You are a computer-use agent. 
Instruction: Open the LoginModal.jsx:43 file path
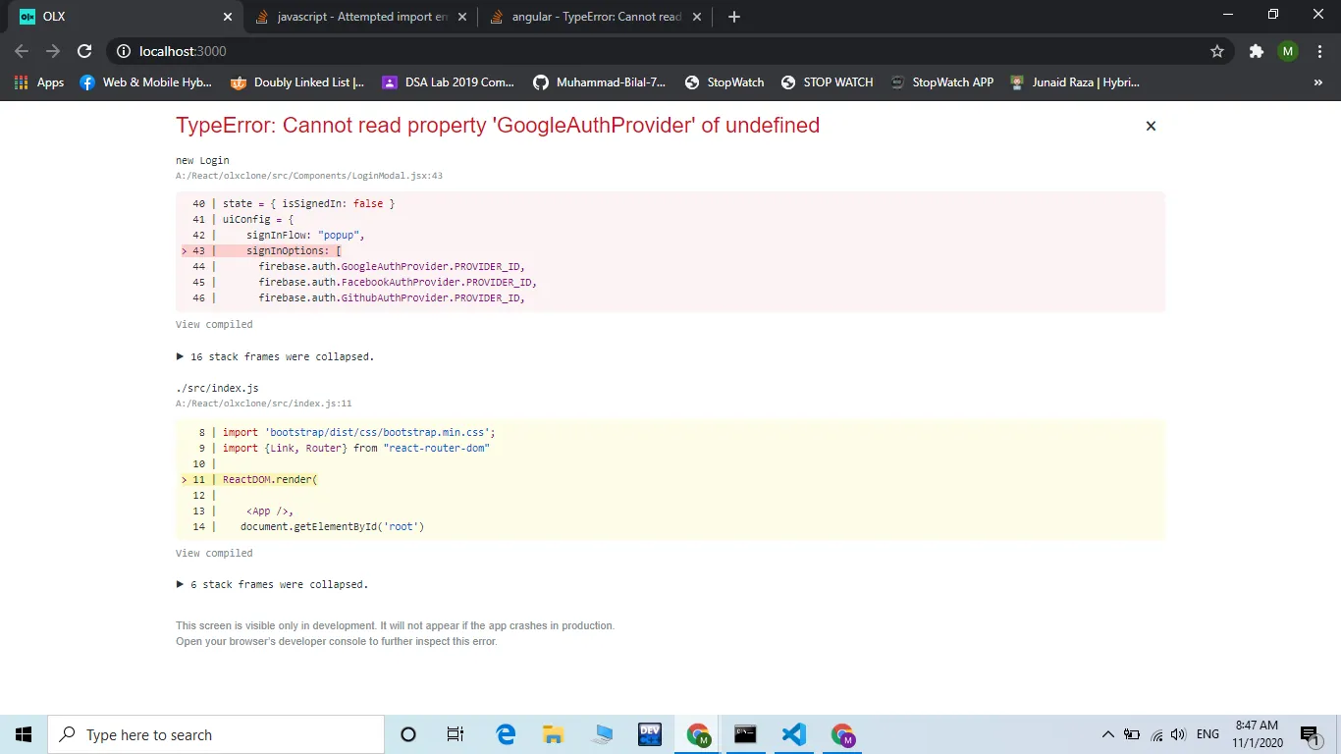[x=309, y=176]
